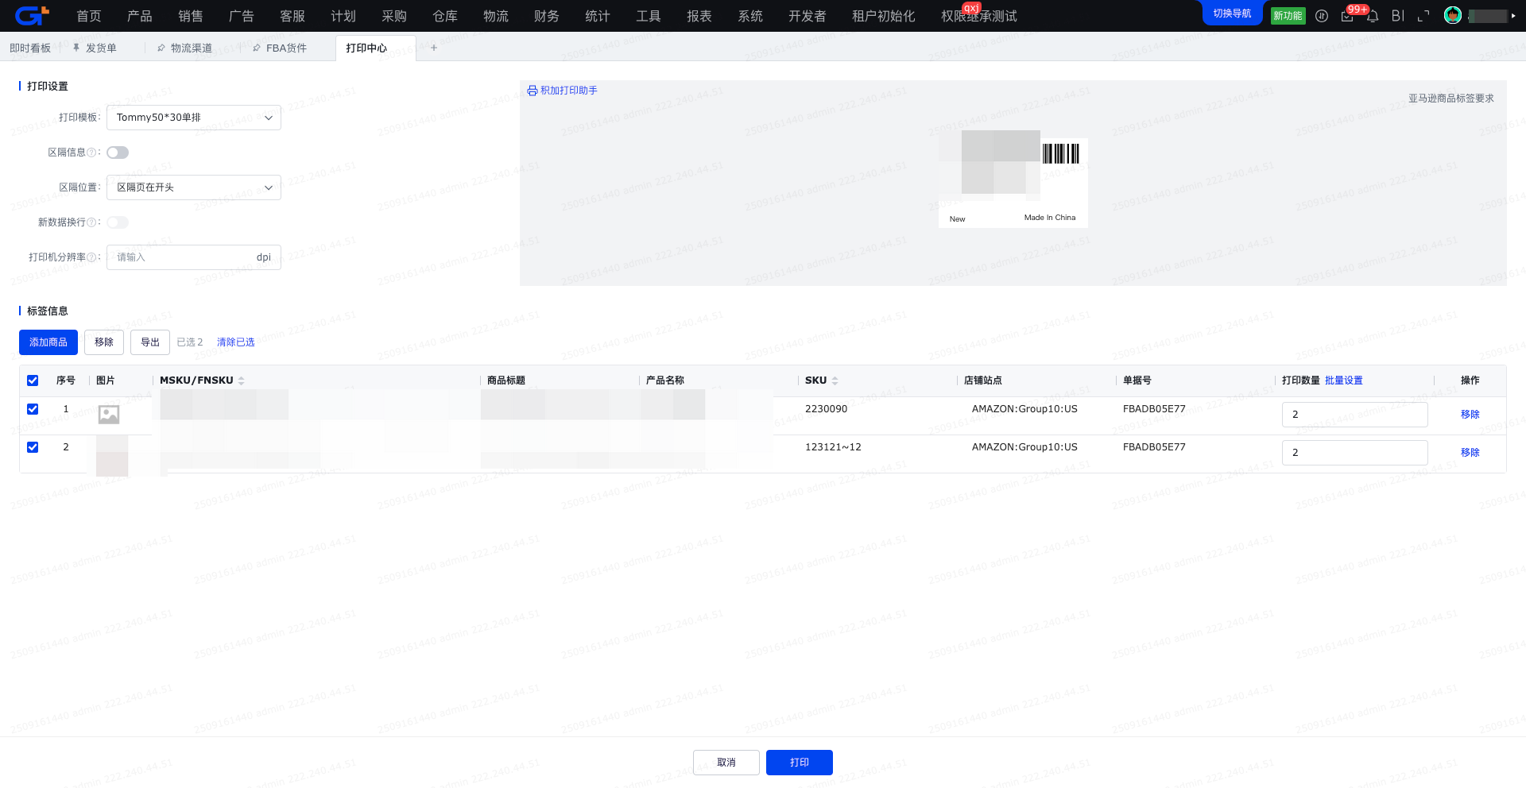Click the help icon next to 区隔信息
Screen dimensions: 1526x788
(x=91, y=153)
